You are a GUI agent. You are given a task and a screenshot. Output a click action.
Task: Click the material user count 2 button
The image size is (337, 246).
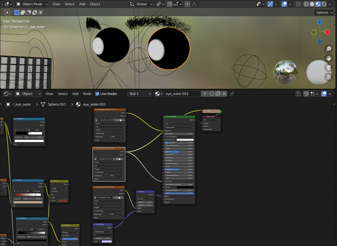[x=205, y=94]
